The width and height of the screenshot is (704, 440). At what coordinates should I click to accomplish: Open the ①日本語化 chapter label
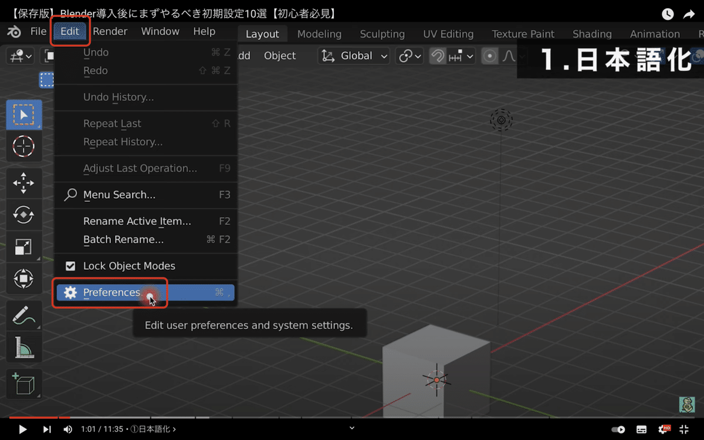[153, 429]
